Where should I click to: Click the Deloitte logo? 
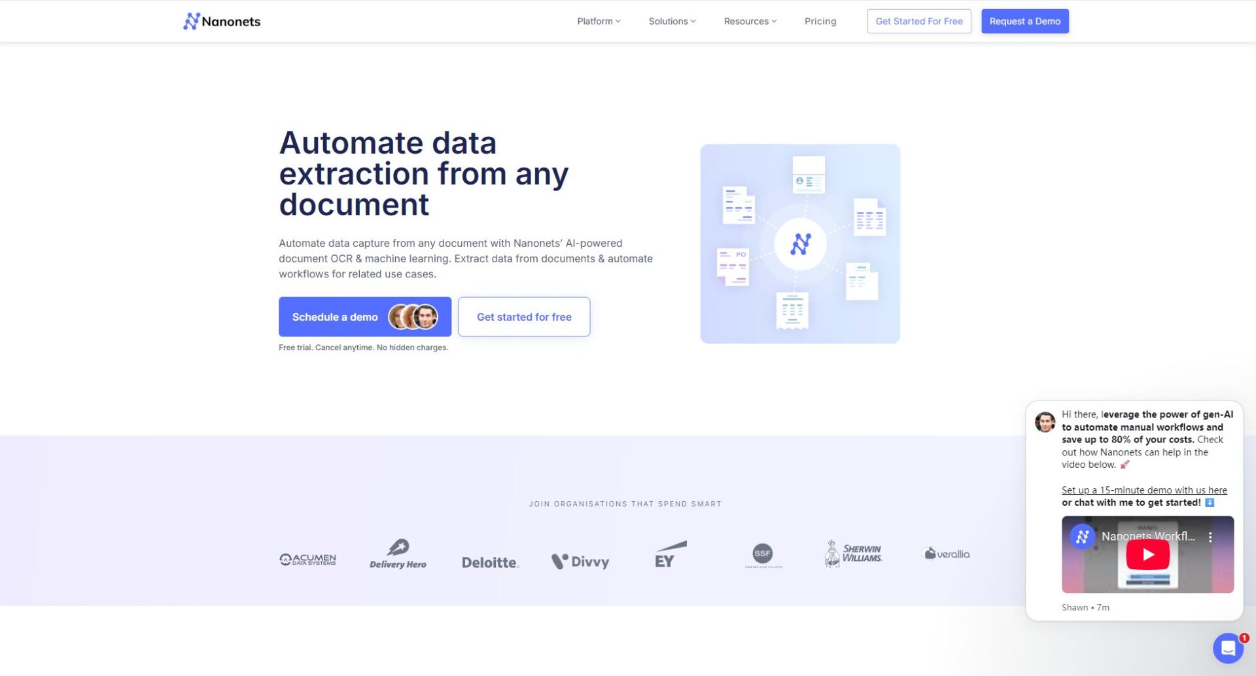point(490,562)
